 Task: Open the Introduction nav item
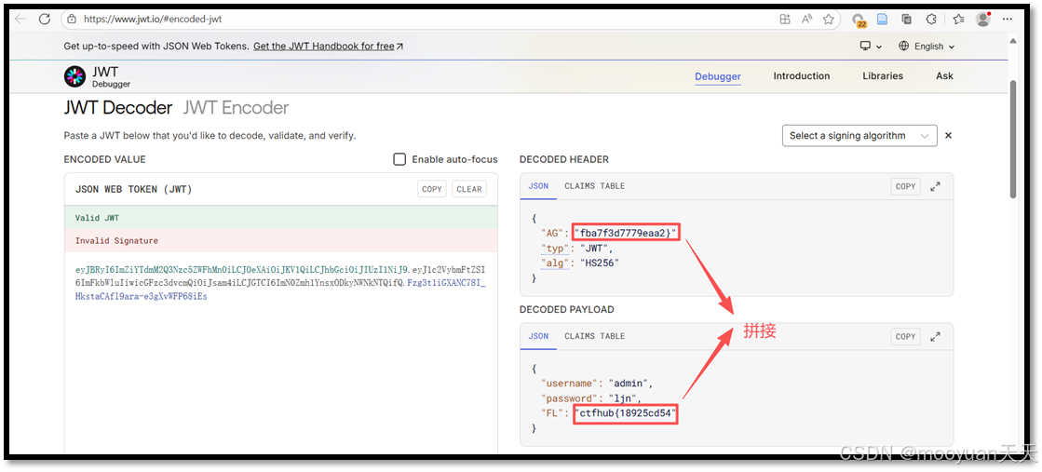tap(802, 75)
